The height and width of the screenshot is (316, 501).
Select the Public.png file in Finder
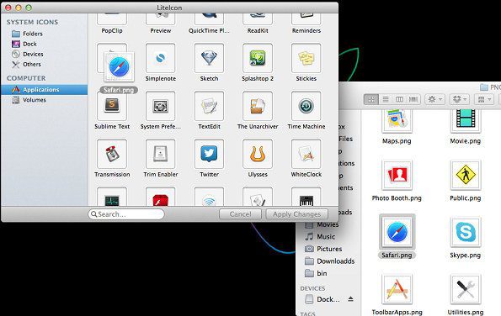tap(466, 175)
